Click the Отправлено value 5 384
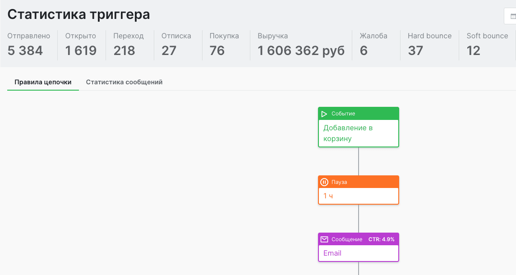The width and height of the screenshot is (516, 275). point(25,50)
